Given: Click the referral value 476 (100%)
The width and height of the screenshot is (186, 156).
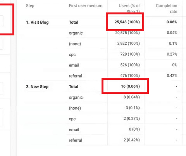Looking at the screenshot, I should click(x=130, y=75).
